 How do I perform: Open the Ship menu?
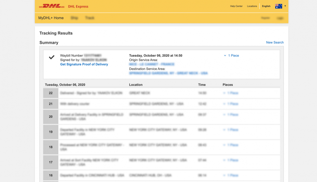74,18
